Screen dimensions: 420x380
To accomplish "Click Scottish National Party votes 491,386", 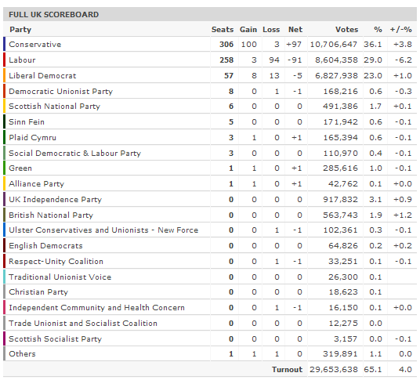I will pyautogui.click(x=340, y=107).
